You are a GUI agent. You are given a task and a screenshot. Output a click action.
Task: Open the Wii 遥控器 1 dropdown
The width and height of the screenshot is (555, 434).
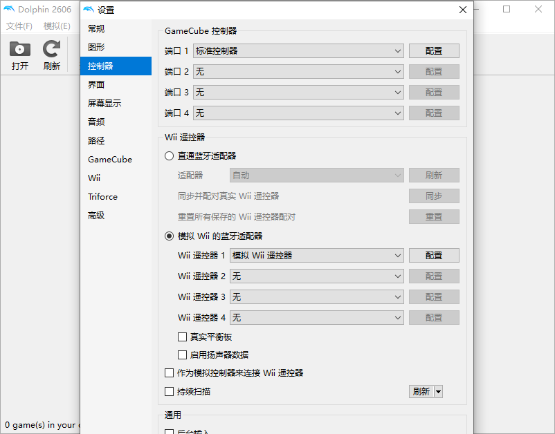click(x=317, y=256)
